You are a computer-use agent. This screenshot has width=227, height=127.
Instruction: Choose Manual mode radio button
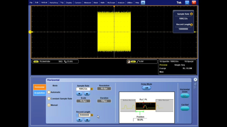(49, 105)
